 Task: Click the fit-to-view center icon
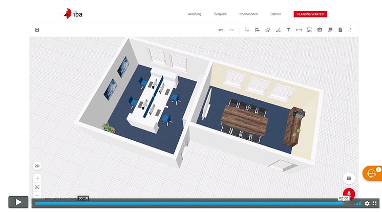(x=37, y=187)
